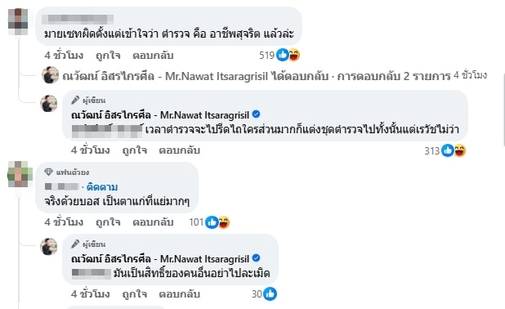
Task: Open the top commenter's blurred profile avatar
Action: click(x=18, y=21)
